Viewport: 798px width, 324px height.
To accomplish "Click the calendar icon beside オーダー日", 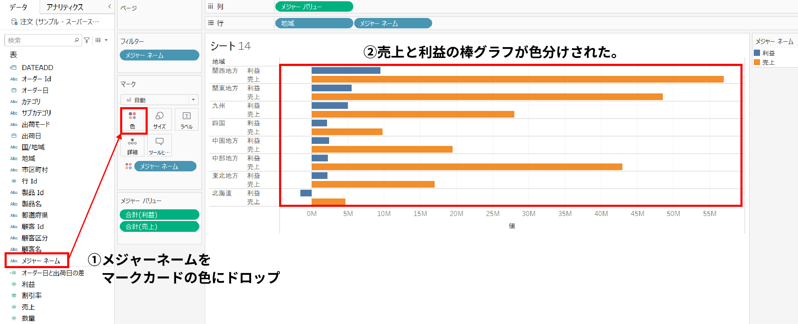I will tap(14, 90).
